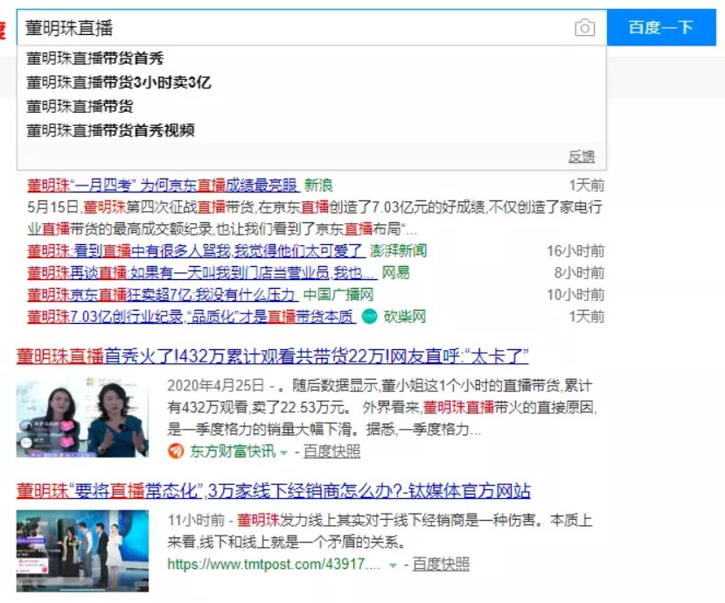This screenshot has height=603, width=725.
Task: Expand dropdown arrow next to 东方财富快讯
Action: point(284,452)
